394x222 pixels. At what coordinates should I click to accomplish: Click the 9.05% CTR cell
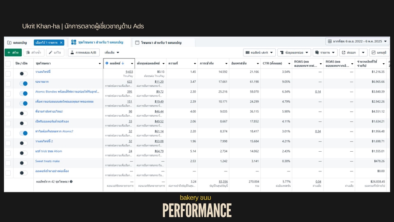point(286,82)
